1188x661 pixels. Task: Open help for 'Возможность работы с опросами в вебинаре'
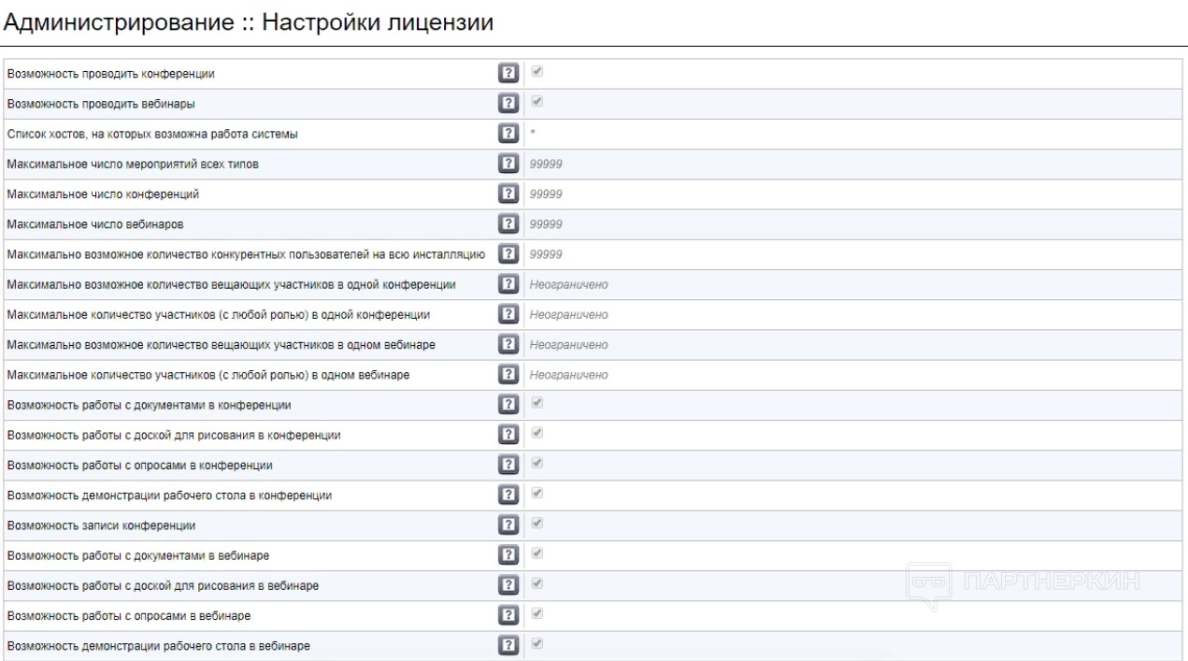[x=508, y=615]
